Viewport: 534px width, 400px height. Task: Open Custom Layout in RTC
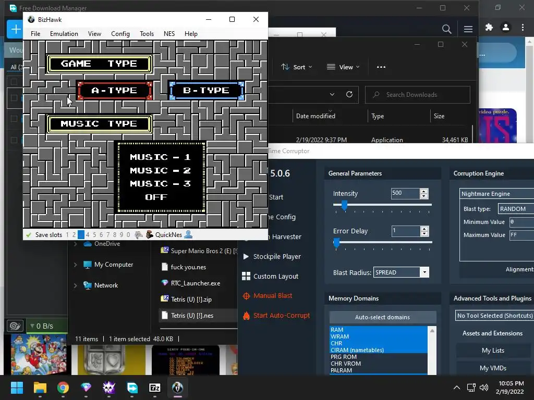coord(270,276)
